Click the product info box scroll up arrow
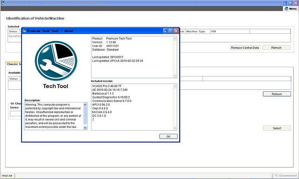Screen dimensions: 299x179 click(x=175, y=38)
